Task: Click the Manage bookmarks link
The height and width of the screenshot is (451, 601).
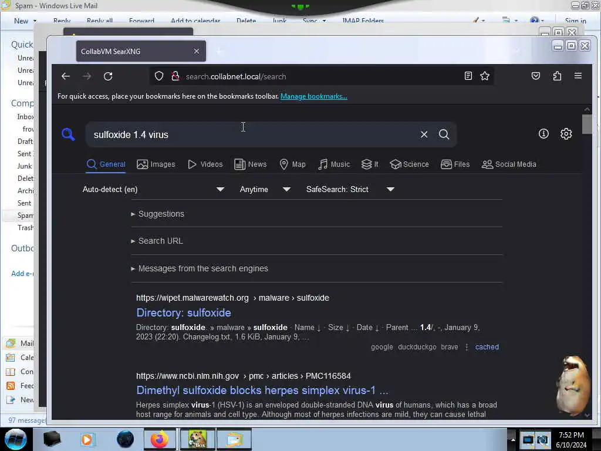Action: click(313, 96)
